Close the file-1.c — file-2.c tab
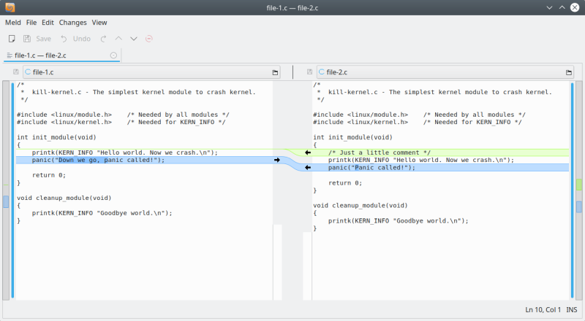The image size is (585, 321). (113, 55)
